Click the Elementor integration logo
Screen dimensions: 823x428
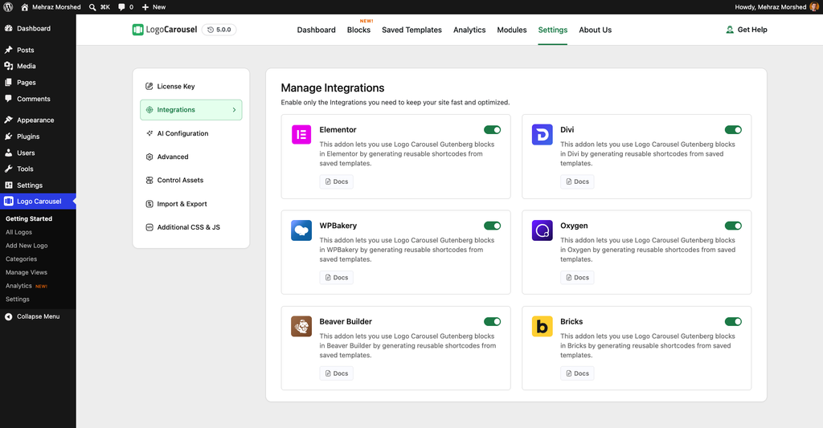coord(301,134)
